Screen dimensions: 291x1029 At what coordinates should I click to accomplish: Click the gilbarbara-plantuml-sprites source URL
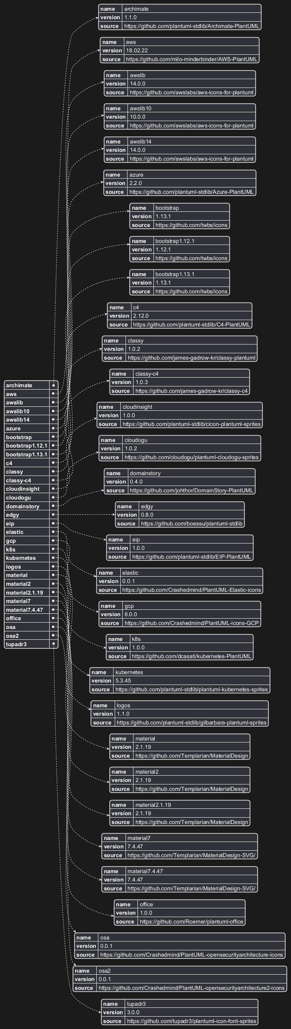[x=191, y=722]
